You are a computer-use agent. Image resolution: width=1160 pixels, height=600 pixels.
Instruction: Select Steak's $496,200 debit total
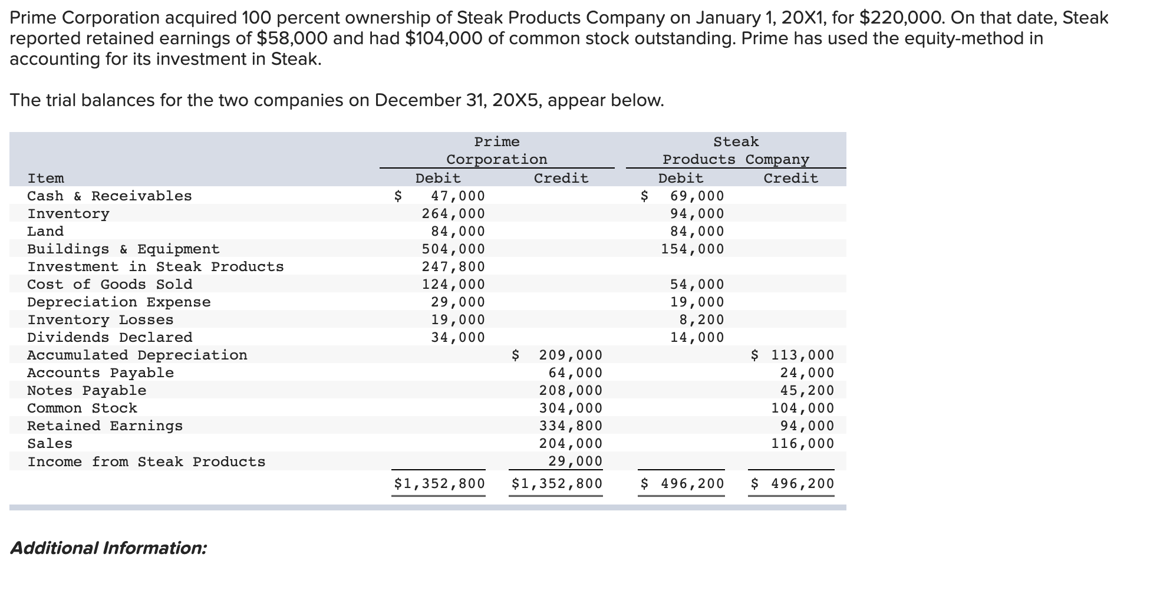point(683,484)
